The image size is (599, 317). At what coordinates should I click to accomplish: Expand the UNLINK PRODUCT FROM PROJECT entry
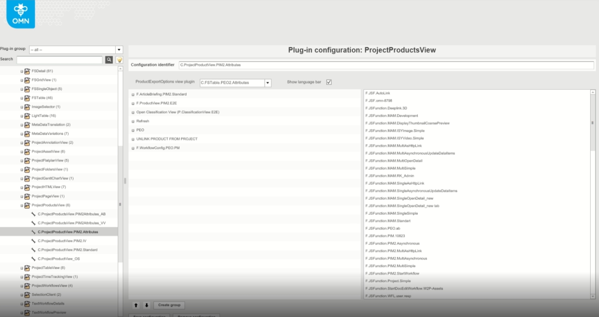(x=133, y=139)
